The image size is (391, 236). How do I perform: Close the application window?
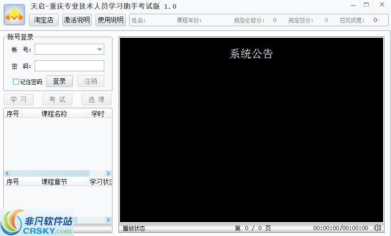382,5
